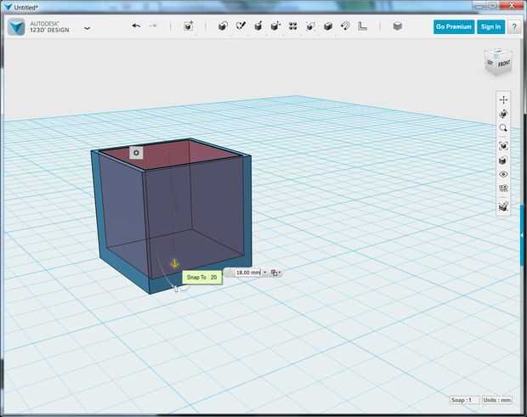Screen dimensions: 527x417
Task: Click the Undo arrow
Action: click(137, 25)
